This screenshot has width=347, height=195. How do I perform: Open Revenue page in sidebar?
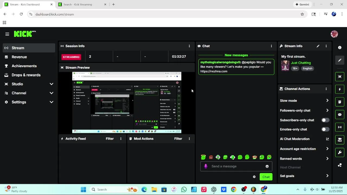(x=29, y=57)
